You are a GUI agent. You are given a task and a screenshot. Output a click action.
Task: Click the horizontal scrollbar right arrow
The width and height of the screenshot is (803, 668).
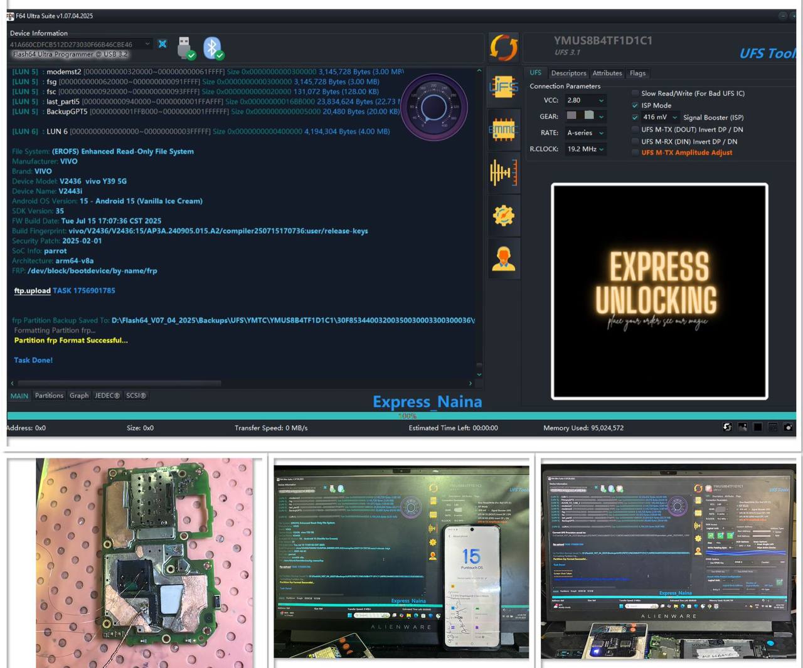pos(471,383)
